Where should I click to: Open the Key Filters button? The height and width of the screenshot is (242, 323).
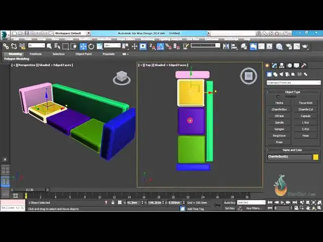pos(254,208)
